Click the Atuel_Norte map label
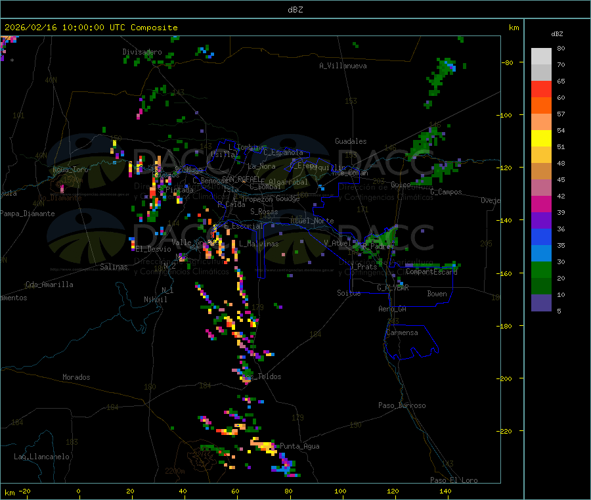This screenshot has width=591, height=500. pyautogui.click(x=312, y=221)
